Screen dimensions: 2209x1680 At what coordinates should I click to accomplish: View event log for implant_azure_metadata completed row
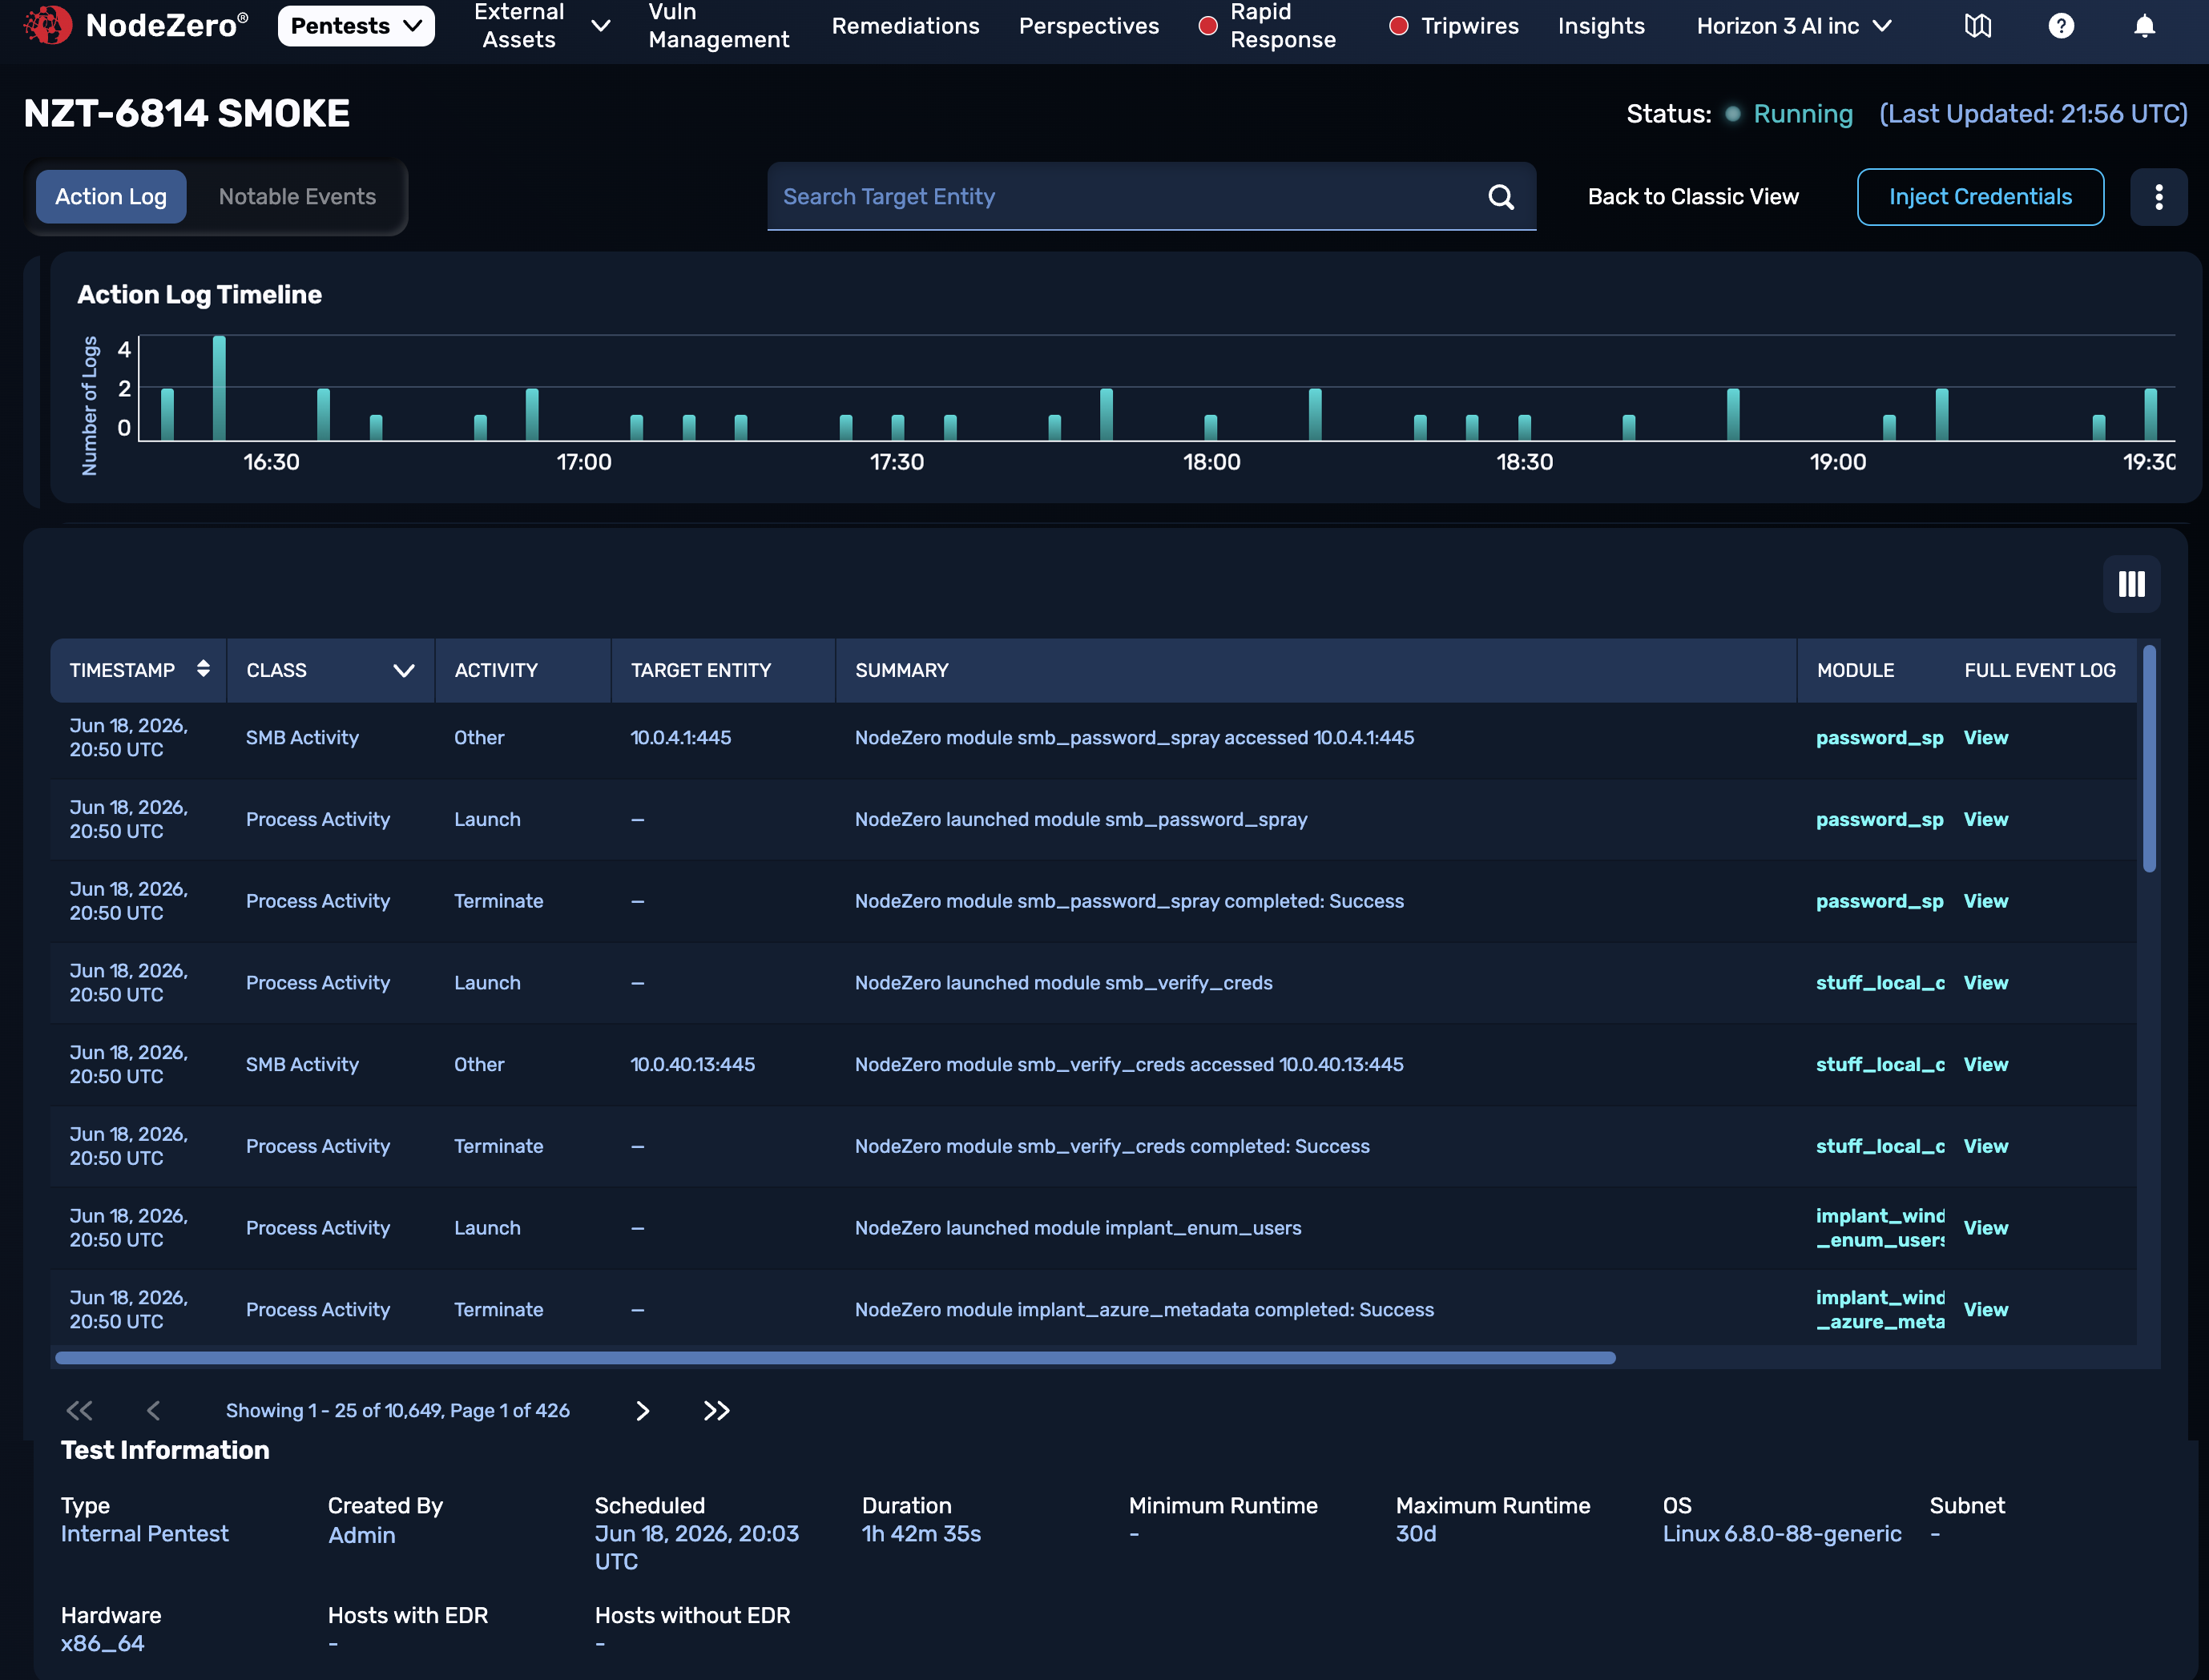coord(1985,1310)
